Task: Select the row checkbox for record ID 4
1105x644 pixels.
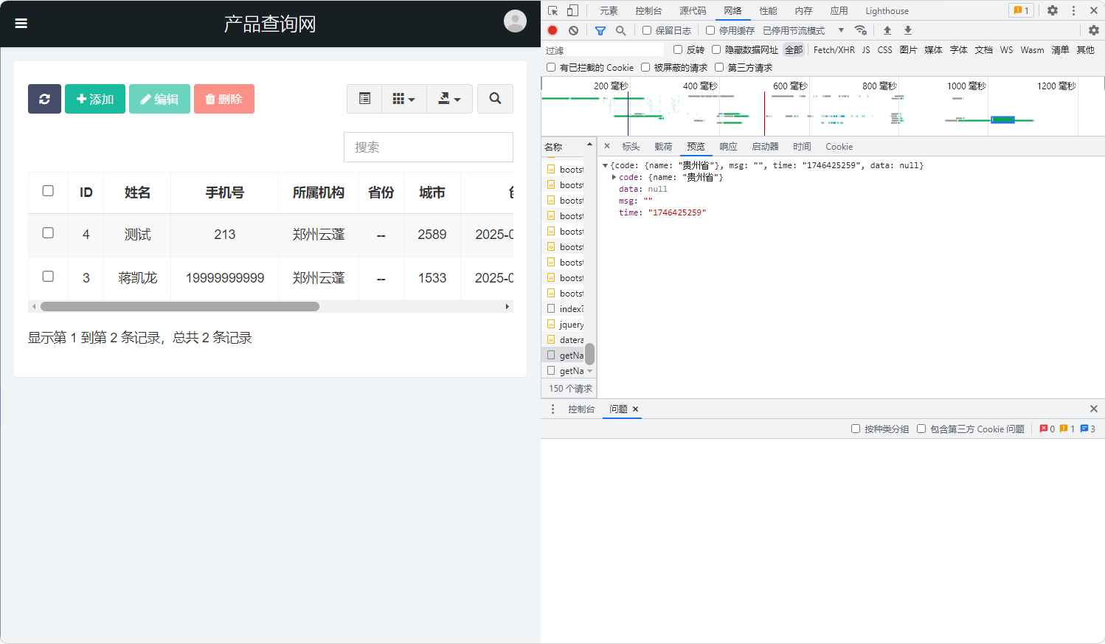Action: [x=47, y=233]
